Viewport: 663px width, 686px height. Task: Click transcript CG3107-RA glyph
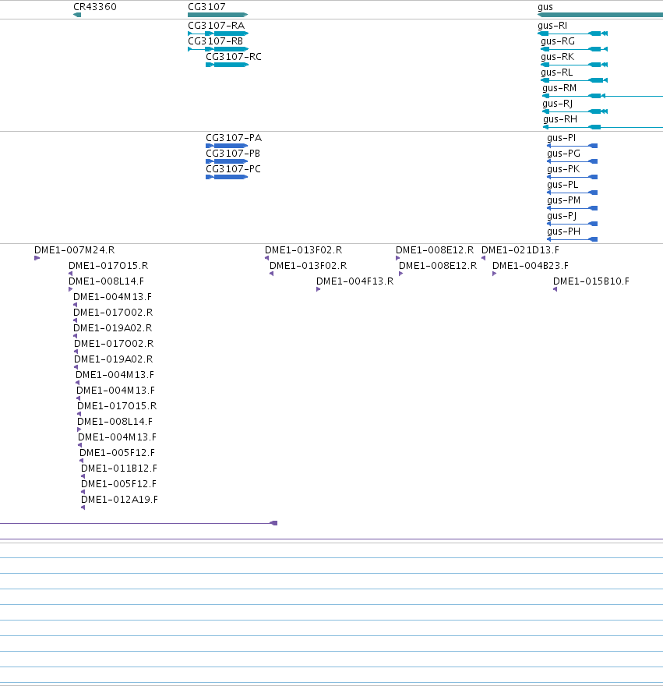pyautogui.click(x=218, y=34)
